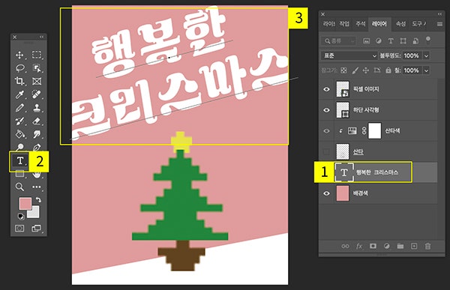Switch to the 속성 tab

pyautogui.click(x=400, y=24)
